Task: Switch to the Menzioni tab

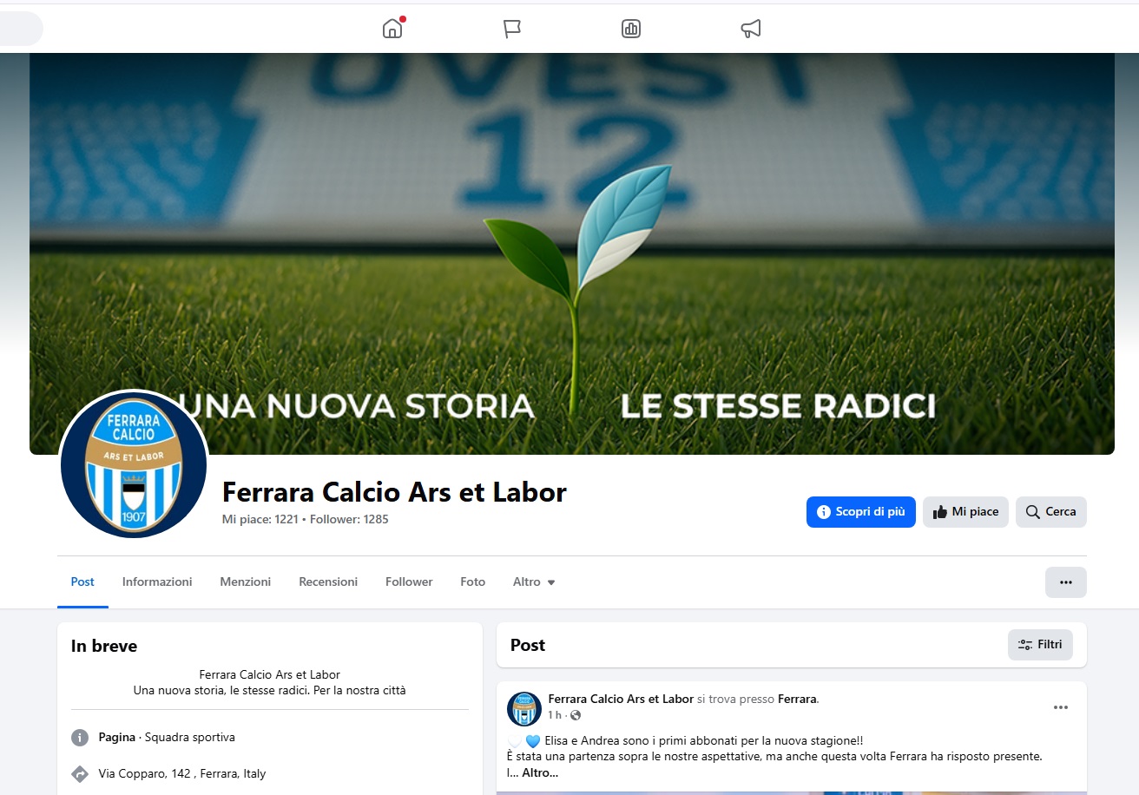Action: pos(245,581)
